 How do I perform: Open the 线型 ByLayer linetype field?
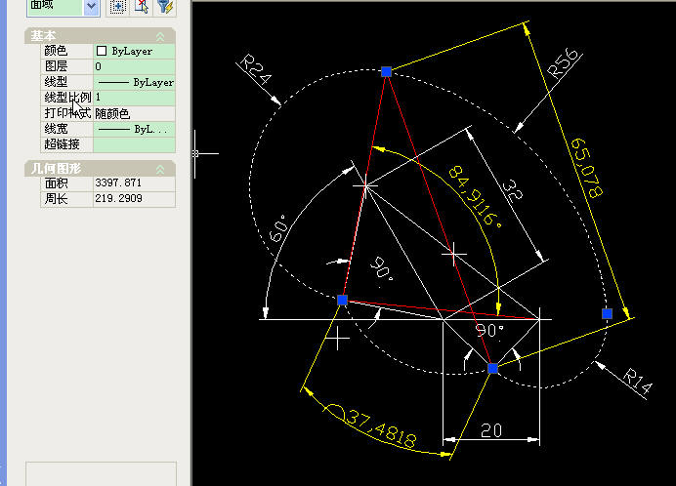point(134,82)
